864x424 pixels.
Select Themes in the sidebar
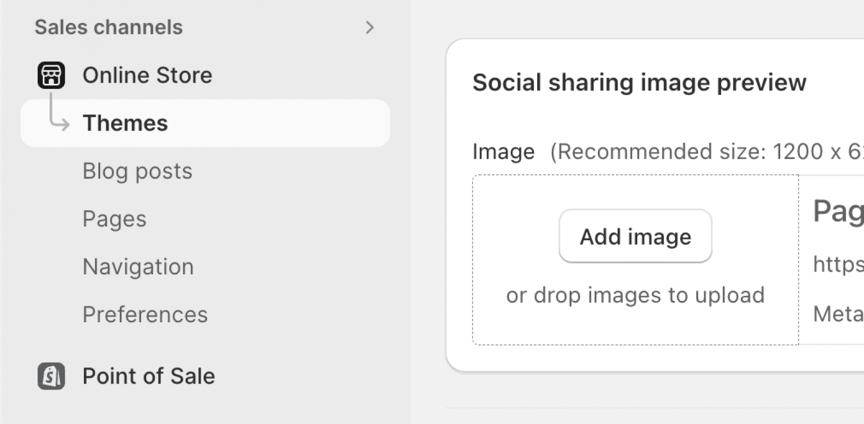pos(125,123)
